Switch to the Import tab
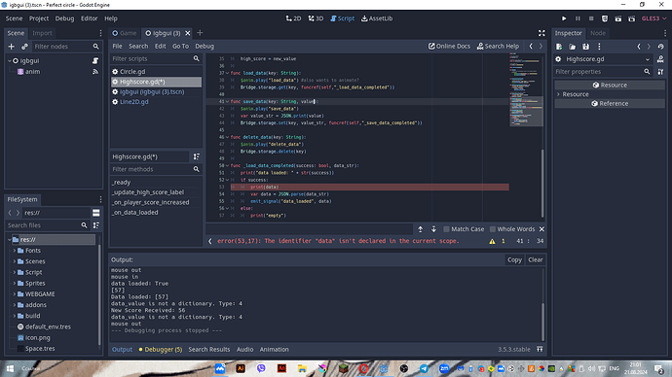 (x=42, y=33)
